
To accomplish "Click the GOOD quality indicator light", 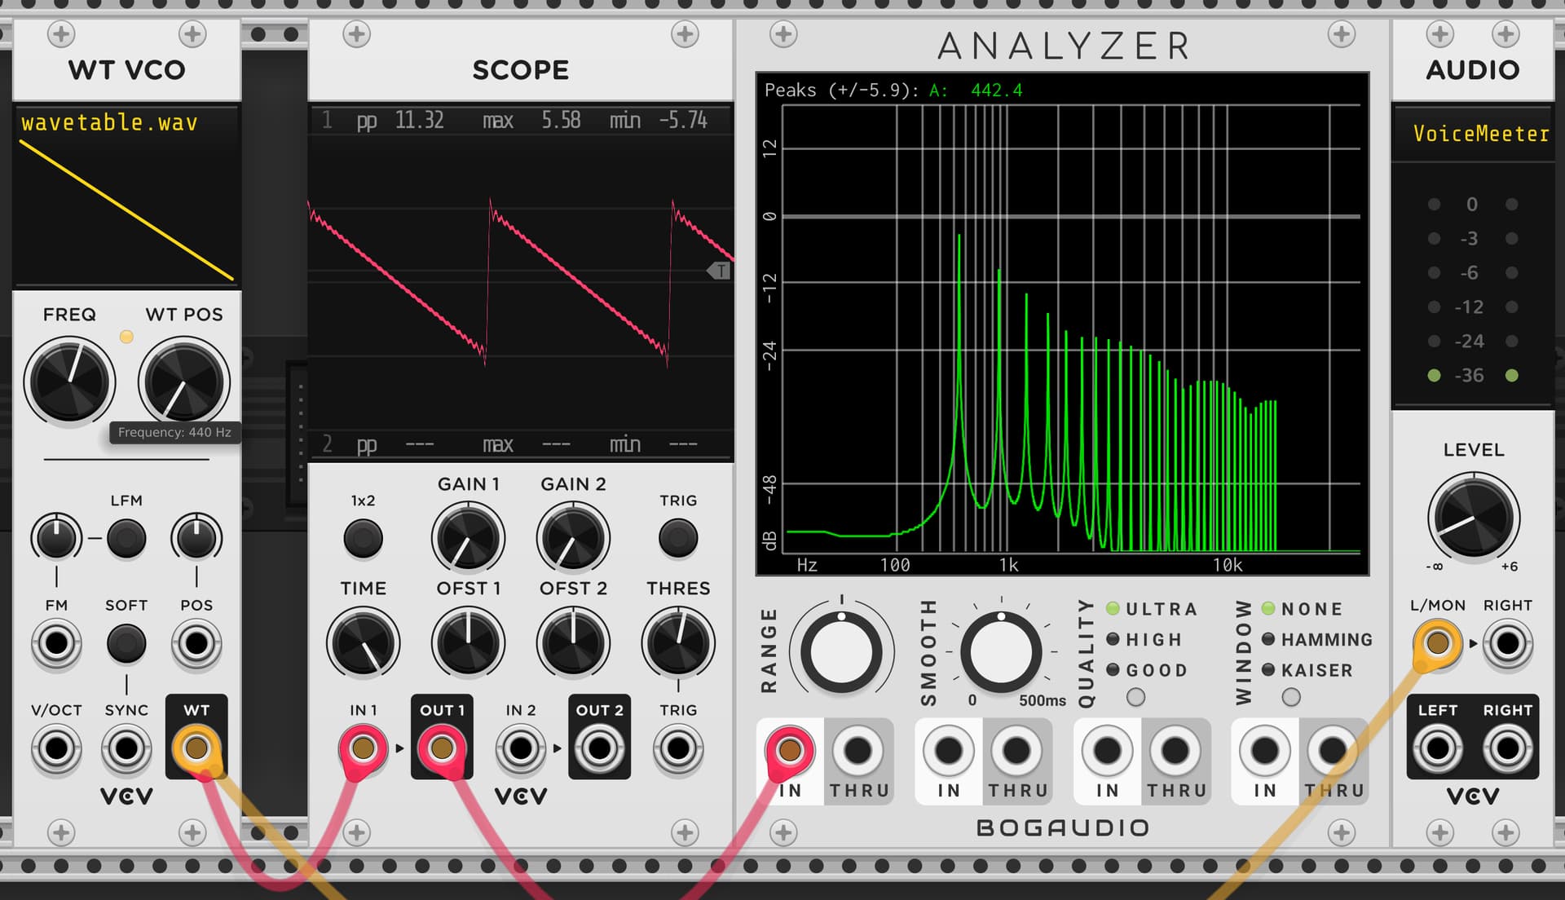I will pyautogui.click(x=1113, y=669).
